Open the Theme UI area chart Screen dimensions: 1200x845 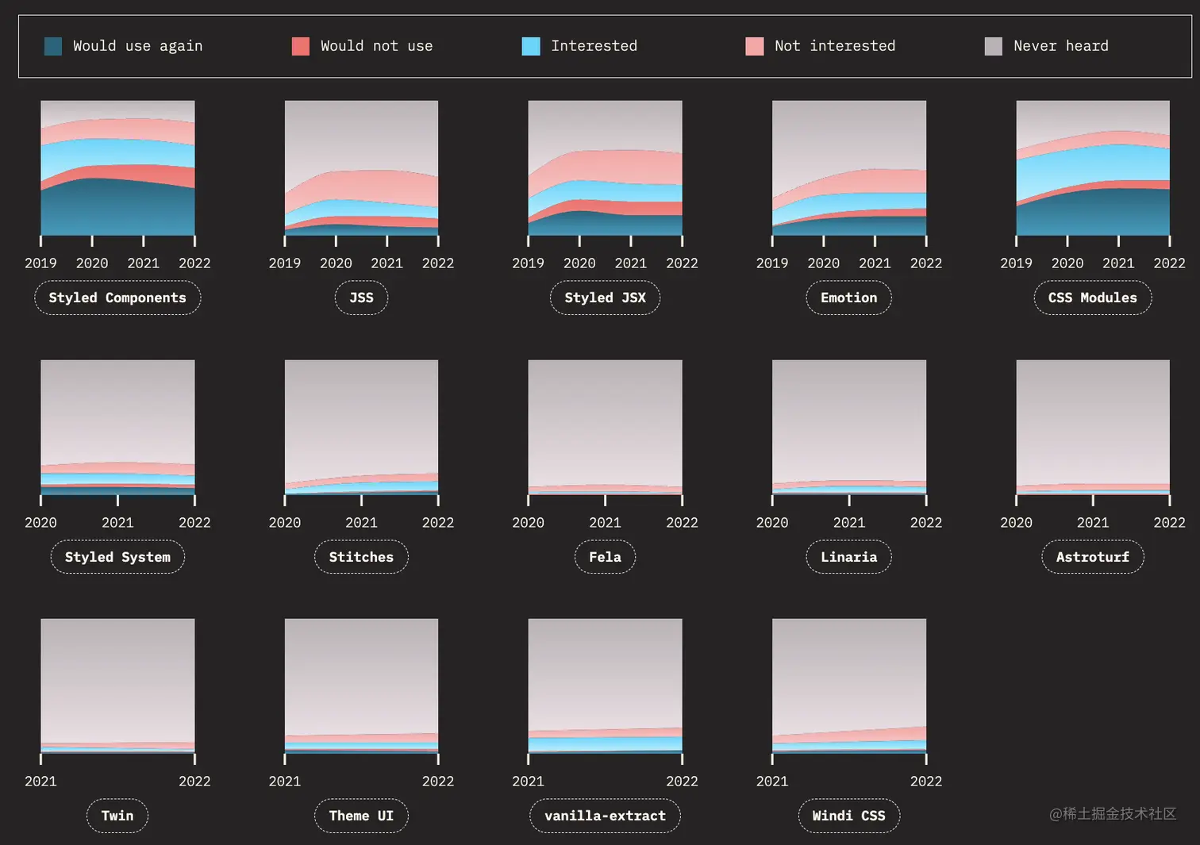[x=361, y=686]
